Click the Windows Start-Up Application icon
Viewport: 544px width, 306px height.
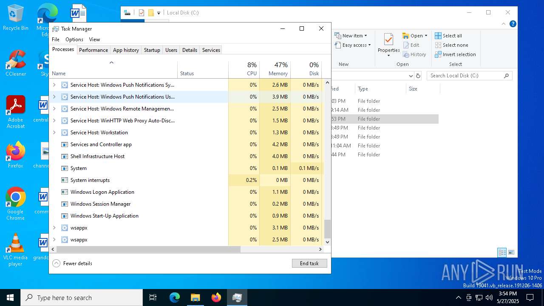tap(65, 216)
